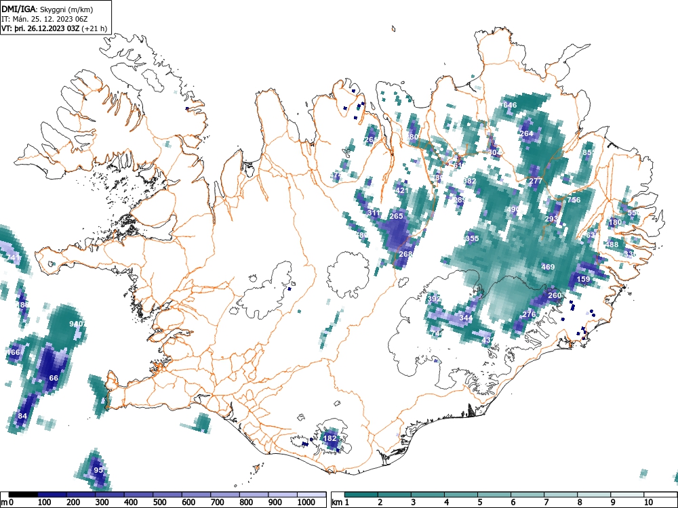Click the 84 value offshore southwest
This screenshot has height=508, width=678.
click(22, 416)
